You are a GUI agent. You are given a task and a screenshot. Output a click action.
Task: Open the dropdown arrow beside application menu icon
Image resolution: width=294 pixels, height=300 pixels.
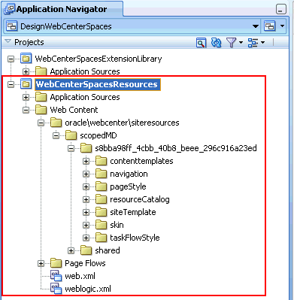282,26
